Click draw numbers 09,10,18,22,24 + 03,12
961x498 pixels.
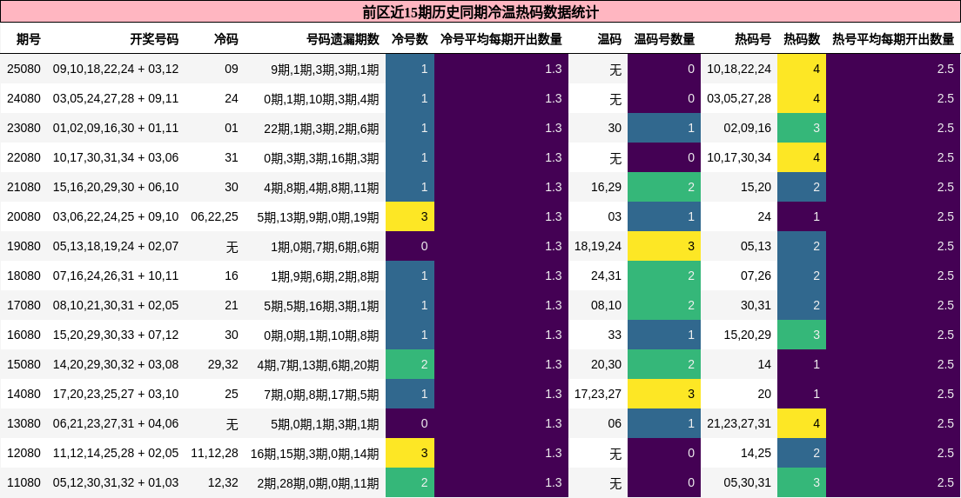[116, 70]
